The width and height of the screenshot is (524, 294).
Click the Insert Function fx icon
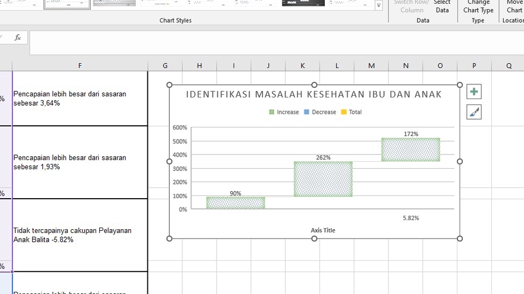[17, 38]
